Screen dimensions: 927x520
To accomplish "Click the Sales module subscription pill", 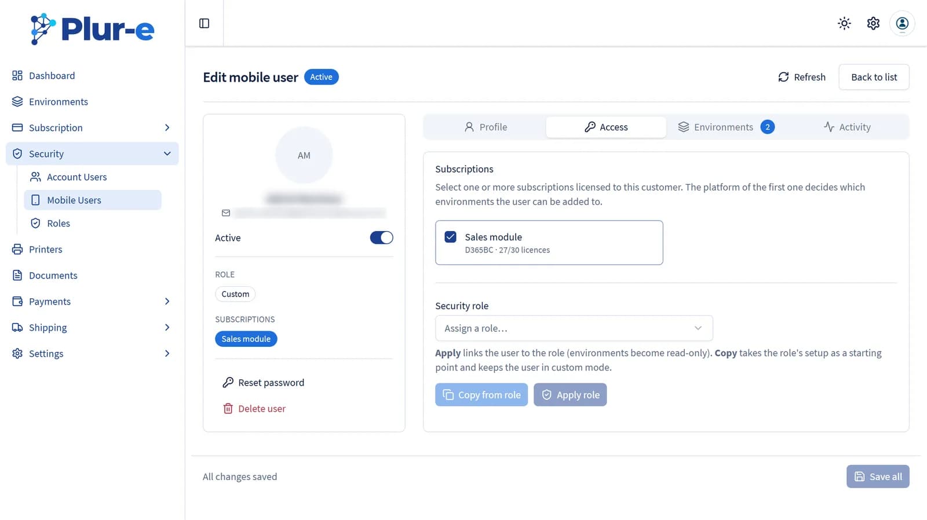I will 246,339.
